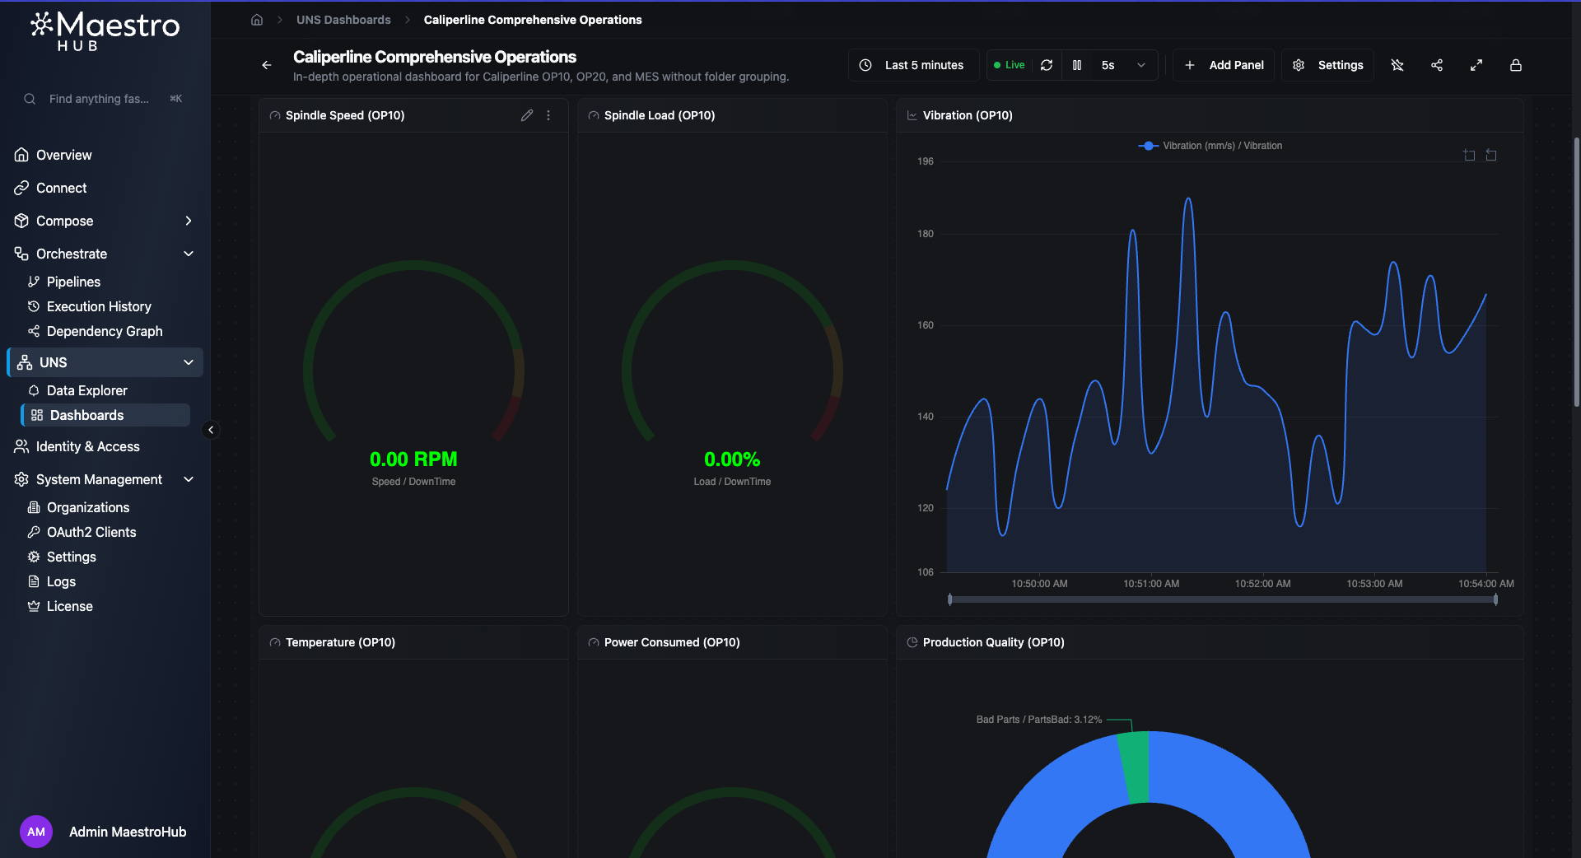Go back using the left arrow icon
Image resolution: width=1581 pixels, height=858 pixels.
[x=267, y=65]
